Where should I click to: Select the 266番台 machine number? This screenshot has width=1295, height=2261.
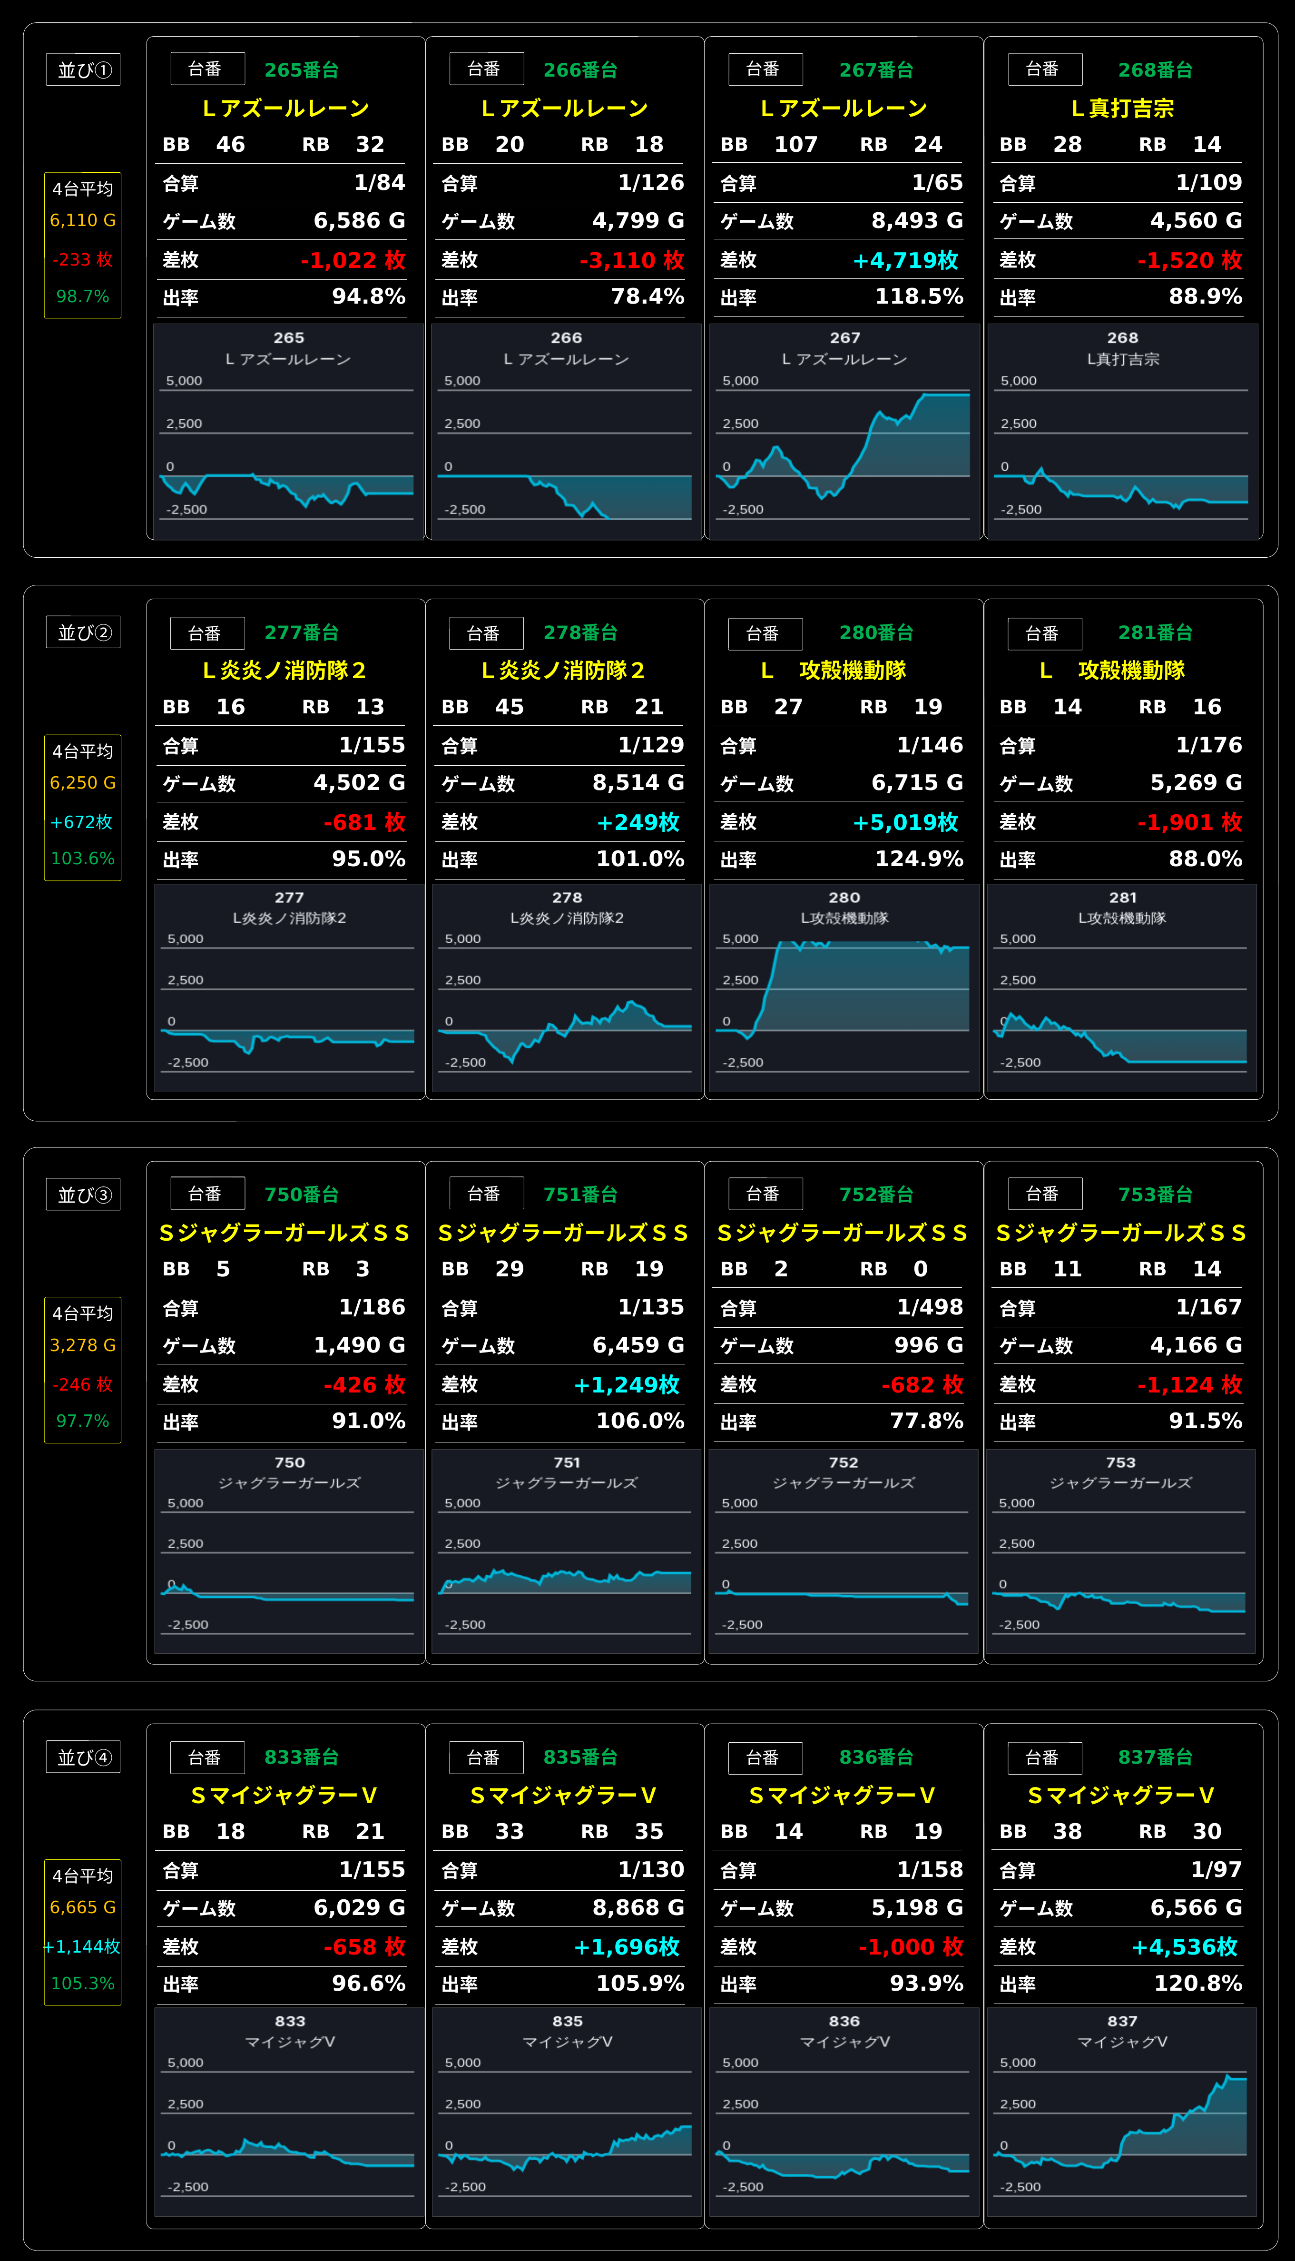(581, 69)
